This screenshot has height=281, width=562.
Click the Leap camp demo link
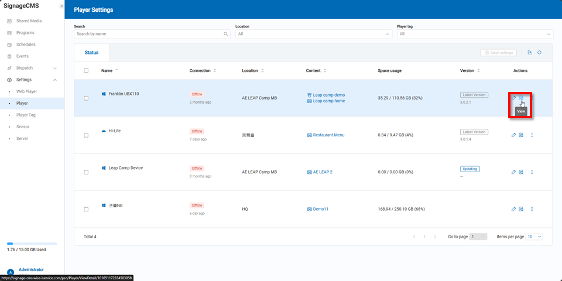pyautogui.click(x=328, y=95)
